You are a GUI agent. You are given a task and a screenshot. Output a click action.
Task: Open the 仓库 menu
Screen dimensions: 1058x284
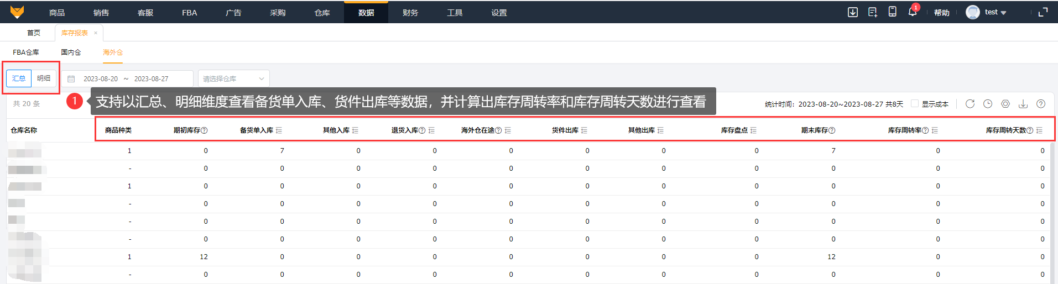pos(322,12)
